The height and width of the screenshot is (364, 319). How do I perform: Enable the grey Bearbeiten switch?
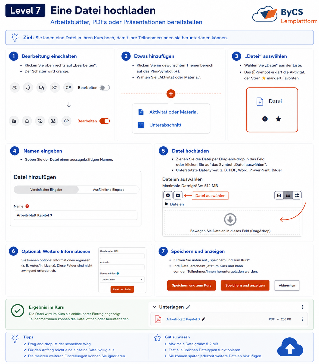[105, 88]
